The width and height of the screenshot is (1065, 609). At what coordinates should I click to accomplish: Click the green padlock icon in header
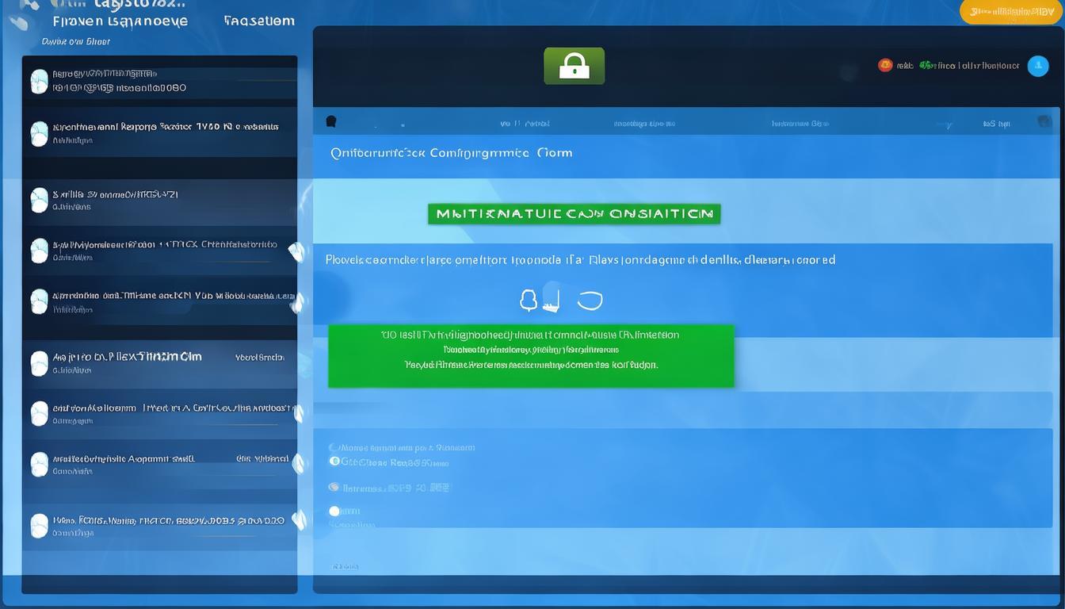pyautogui.click(x=574, y=66)
